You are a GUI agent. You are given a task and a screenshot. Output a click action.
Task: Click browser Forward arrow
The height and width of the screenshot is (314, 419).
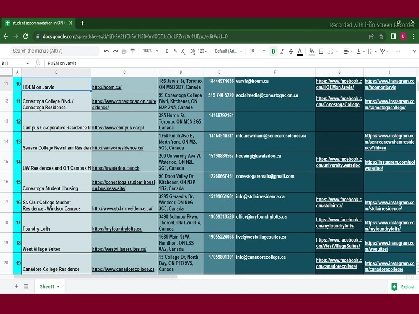tap(16, 36)
